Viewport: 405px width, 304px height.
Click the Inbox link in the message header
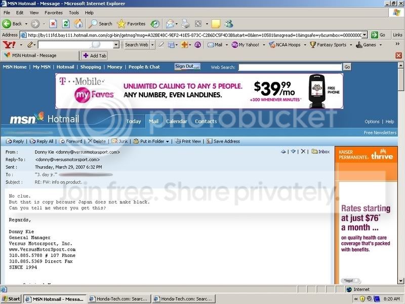[320, 151]
